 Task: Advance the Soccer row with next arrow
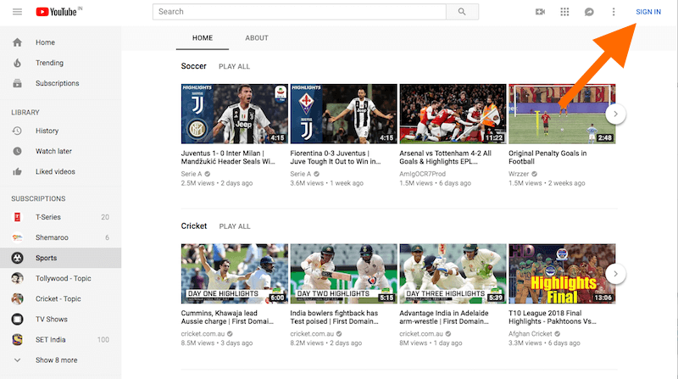tap(615, 114)
